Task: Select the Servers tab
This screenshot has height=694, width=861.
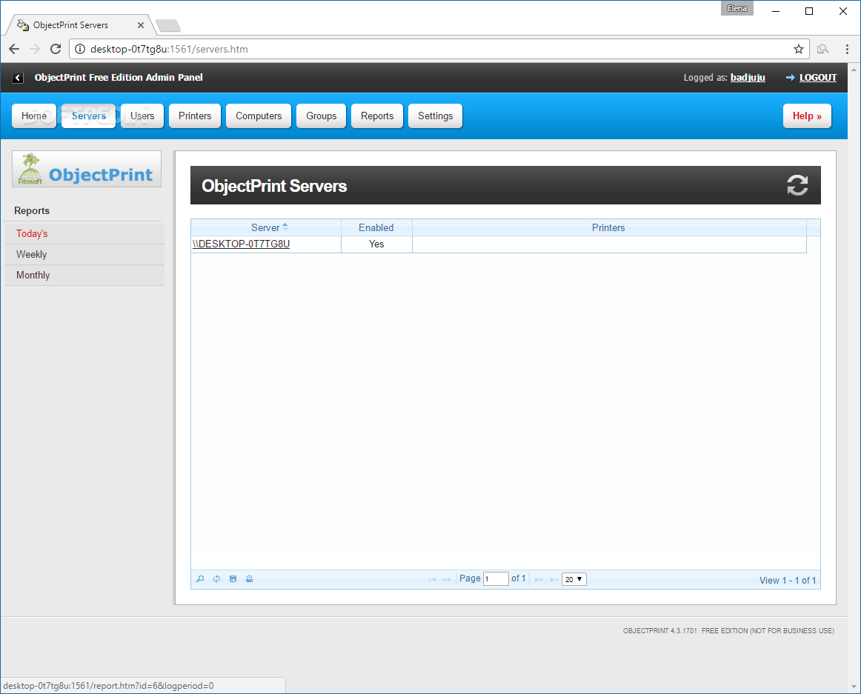Action: [88, 116]
